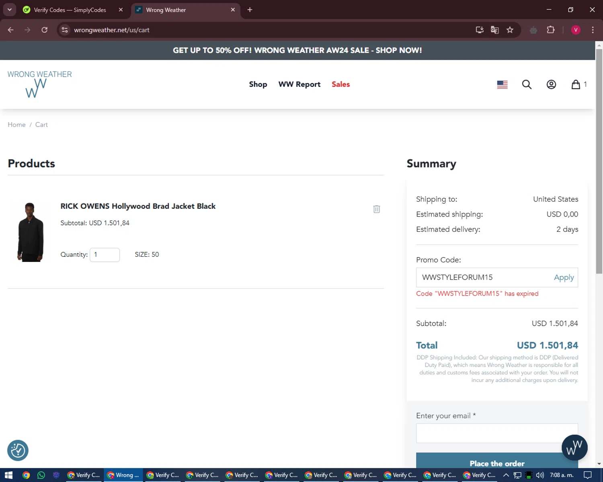Screen dimensions: 603x482
Task: Click the 'United States' shipping value
Action: tap(556, 199)
